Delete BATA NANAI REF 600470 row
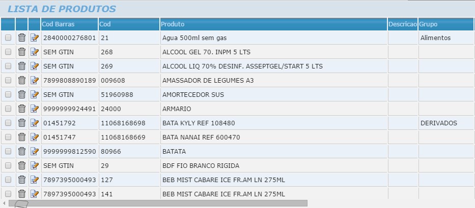 click(x=22, y=137)
